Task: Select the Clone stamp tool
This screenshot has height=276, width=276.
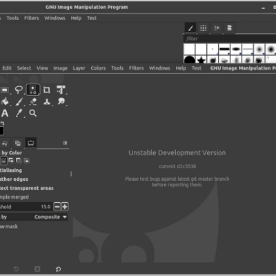Action: coord(47,101)
